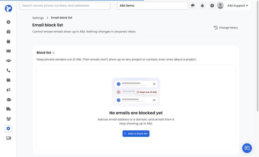This screenshot has height=157, width=259.
Task: Select the 'No emails are blocked yet' heading
Action: (136, 113)
